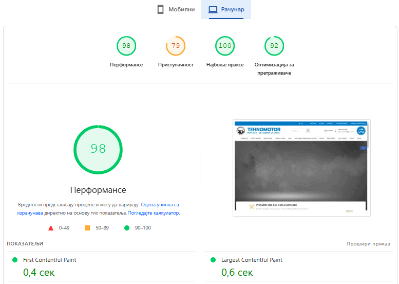
Task: Click the green circle 90–100 legend icon
Action: 126,228
